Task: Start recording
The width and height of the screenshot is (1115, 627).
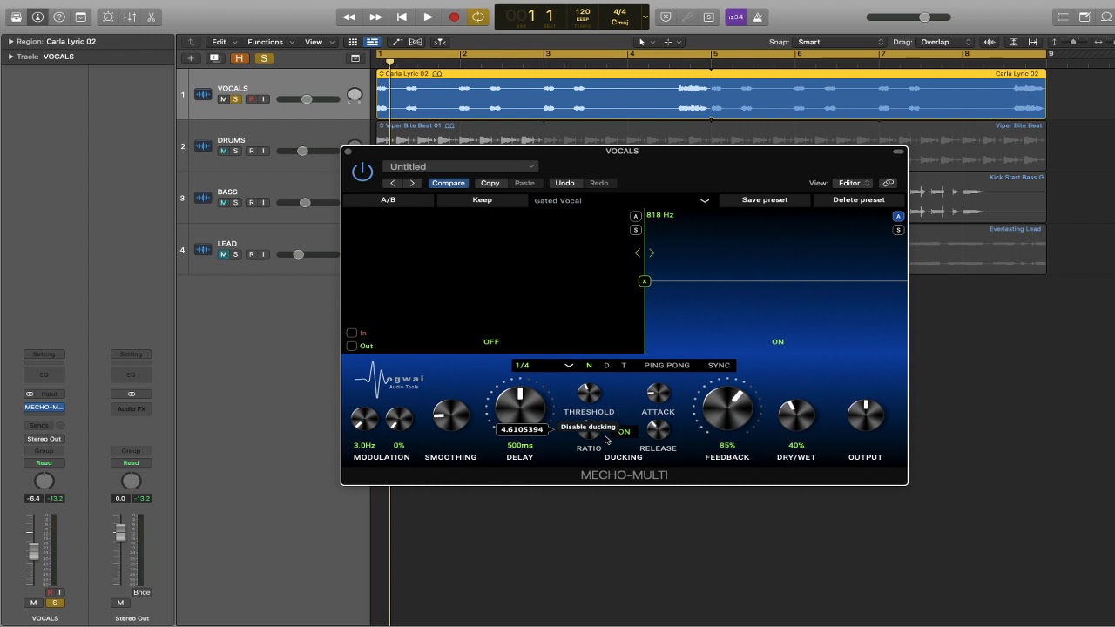Action: [454, 17]
